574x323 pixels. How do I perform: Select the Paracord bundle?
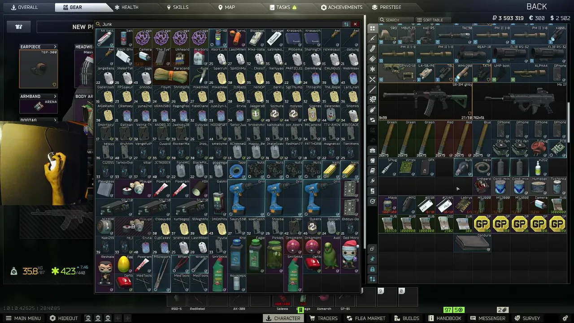point(171,76)
